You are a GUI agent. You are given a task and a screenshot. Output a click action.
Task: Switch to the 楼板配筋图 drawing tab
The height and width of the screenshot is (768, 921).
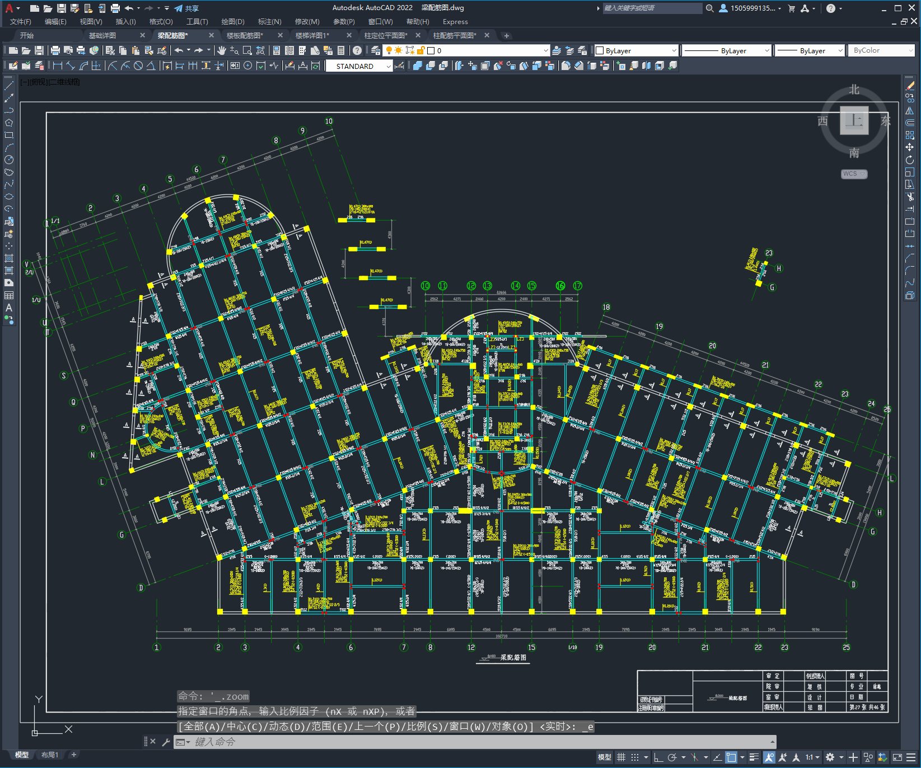(x=245, y=35)
